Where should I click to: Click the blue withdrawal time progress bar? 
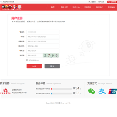pos(61,93)
